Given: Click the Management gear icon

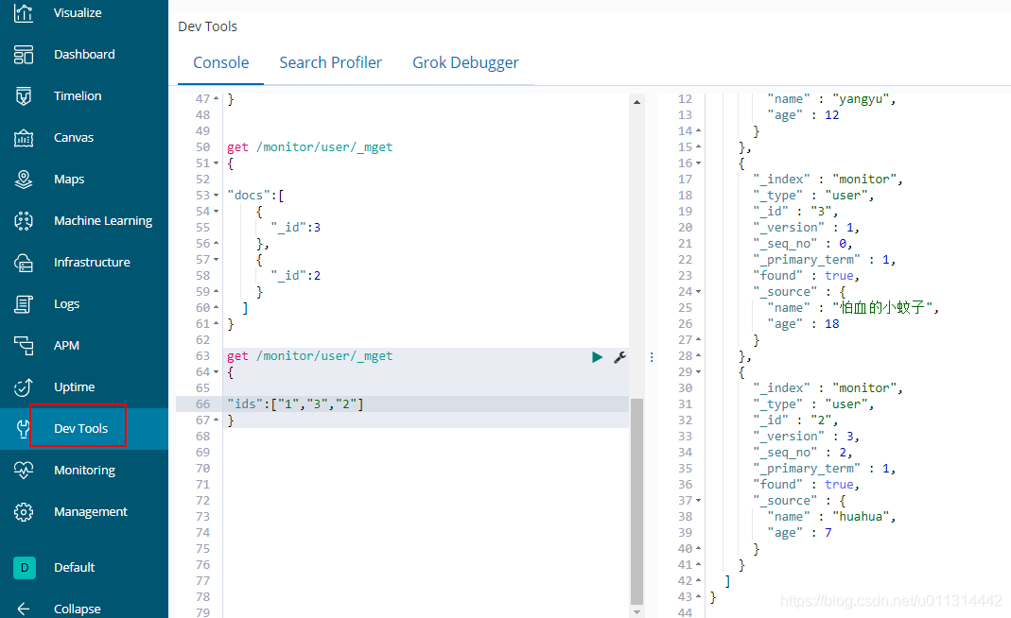Looking at the screenshot, I should (x=24, y=511).
